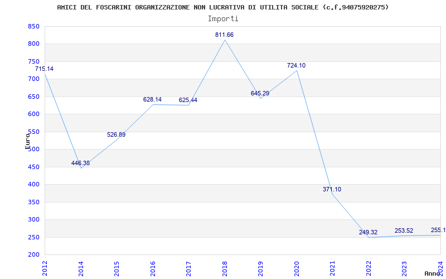Click the 2022 x-axis year label
446x279 pixels.
369,268
